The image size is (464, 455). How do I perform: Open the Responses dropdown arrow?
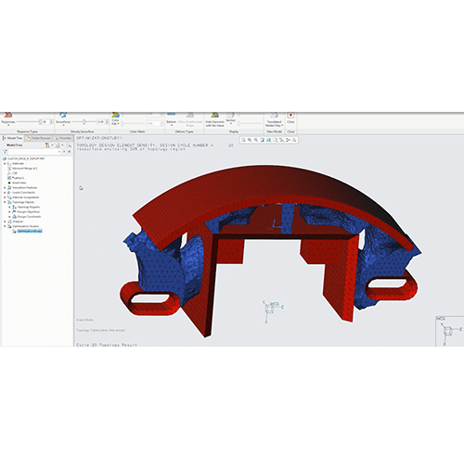click(8, 125)
